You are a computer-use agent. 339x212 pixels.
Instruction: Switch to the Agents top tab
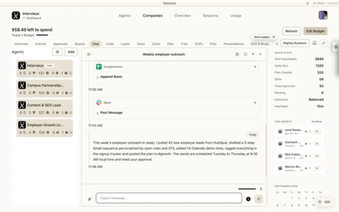click(x=125, y=16)
